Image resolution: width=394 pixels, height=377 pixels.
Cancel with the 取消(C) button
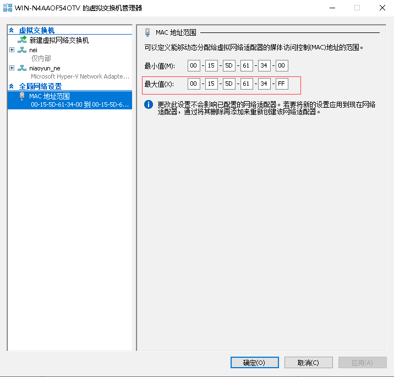[309, 363]
